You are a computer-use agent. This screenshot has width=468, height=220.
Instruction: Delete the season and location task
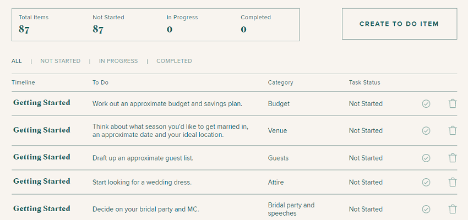pos(453,130)
